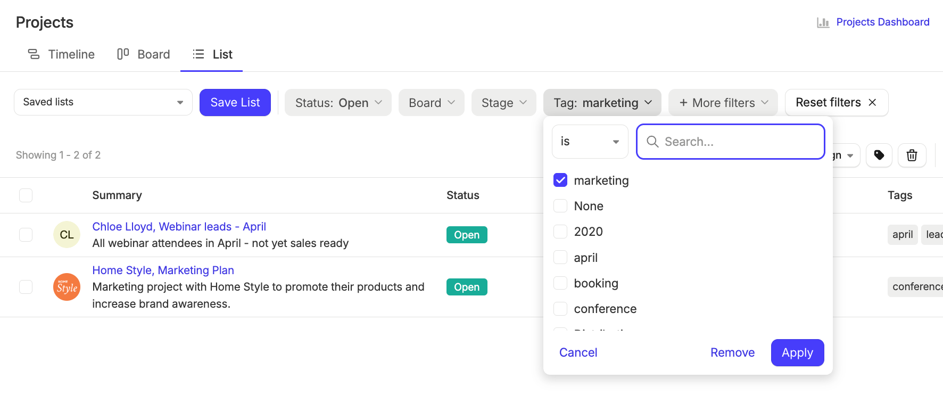
Task: Check the booking tag checkbox
Action: (560, 283)
